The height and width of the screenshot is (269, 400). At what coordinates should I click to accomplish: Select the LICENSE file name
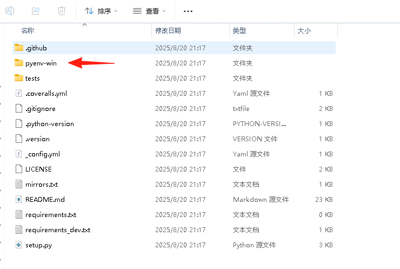click(x=38, y=169)
